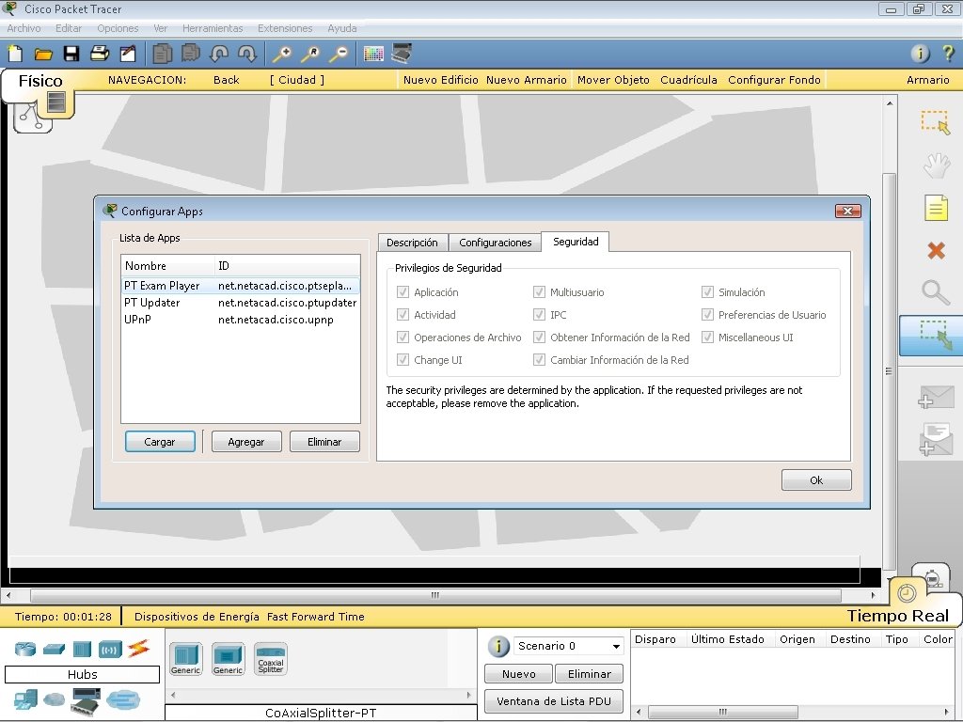This screenshot has height=722, width=963.
Task: Click Ok in Configurar Apps dialog
Action: tap(816, 480)
